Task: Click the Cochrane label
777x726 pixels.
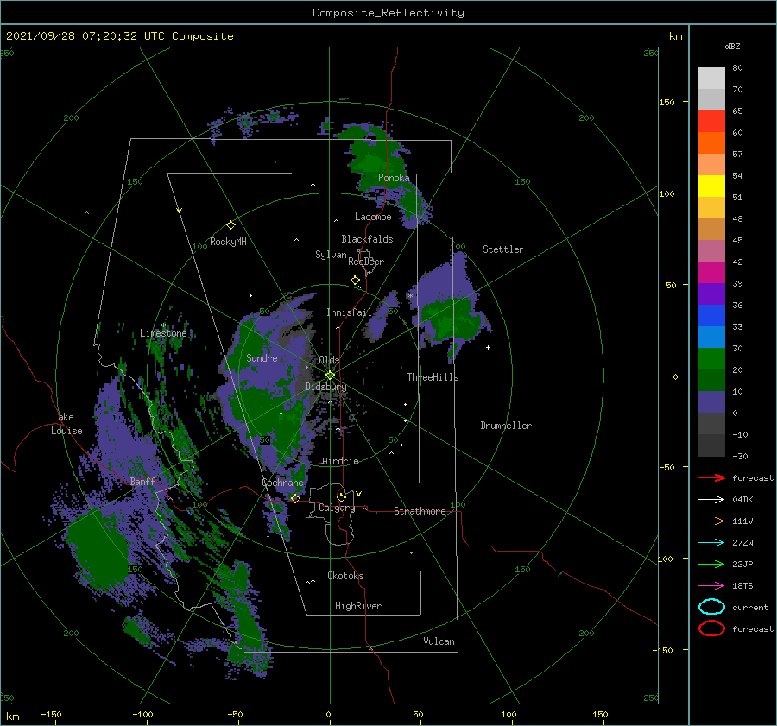Action: tap(282, 483)
